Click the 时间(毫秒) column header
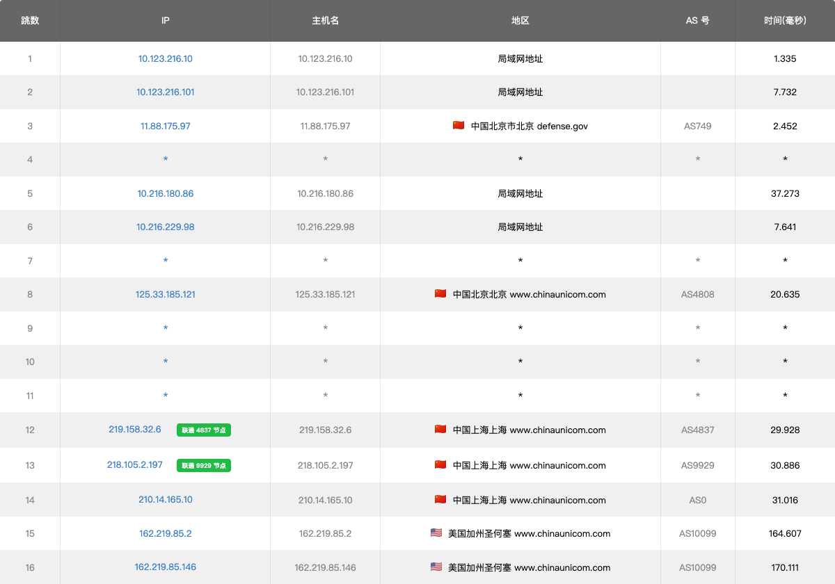This screenshot has height=584, width=835. (x=784, y=21)
